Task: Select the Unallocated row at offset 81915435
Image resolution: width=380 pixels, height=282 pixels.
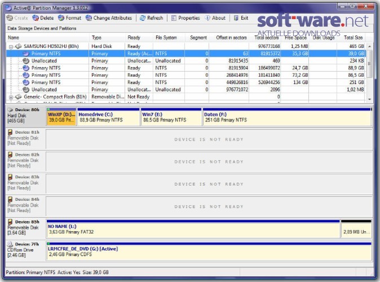Action: tap(185, 60)
